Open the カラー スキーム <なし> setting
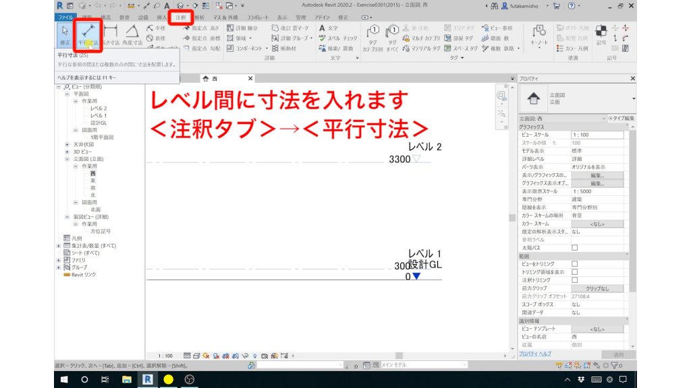Viewport: 691px width, 388px height. click(x=597, y=224)
